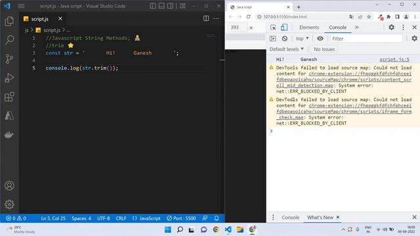Screen dimensions: 420x236
Task: Open DevTools customize menu dots
Action: point(403,27)
